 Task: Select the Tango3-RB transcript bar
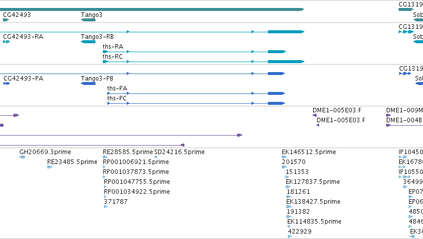[88, 42]
